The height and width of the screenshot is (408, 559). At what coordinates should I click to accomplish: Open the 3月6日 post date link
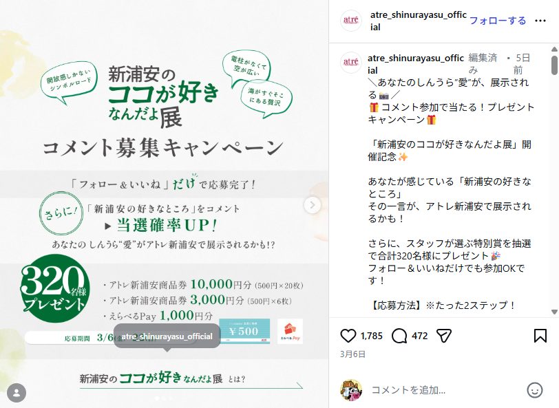point(352,354)
